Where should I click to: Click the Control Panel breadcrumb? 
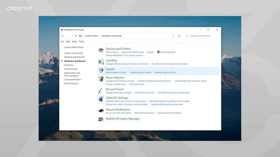click(x=91, y=36)
